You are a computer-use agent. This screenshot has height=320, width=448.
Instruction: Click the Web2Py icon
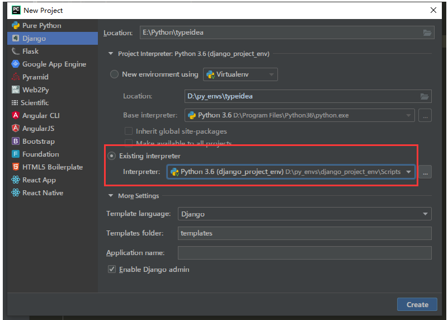pos(16,90)
